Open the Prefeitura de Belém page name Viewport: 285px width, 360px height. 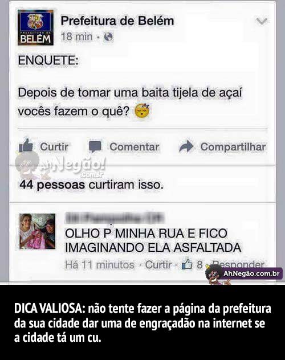coord(117,21)
